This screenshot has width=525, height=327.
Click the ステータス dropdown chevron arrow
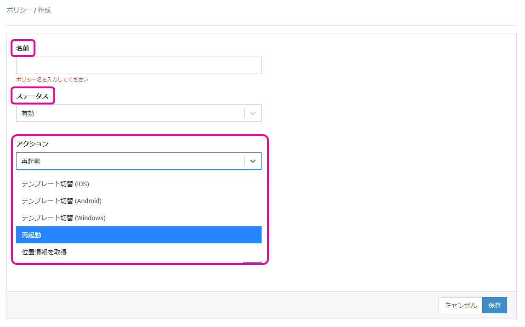[x=252, y=113]
